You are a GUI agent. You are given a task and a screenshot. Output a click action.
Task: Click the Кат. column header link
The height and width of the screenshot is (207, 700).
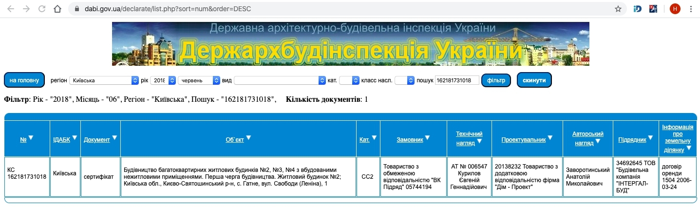(x=365, y=140)
